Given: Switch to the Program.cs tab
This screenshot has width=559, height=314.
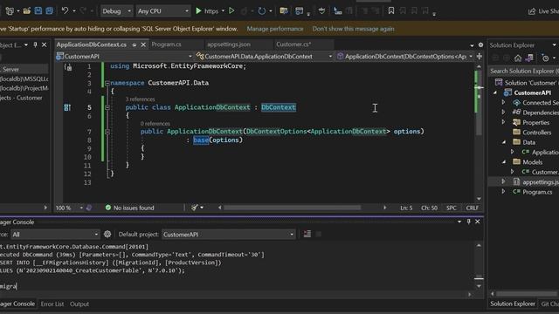Looking at the screenshot, I should 166,44.
